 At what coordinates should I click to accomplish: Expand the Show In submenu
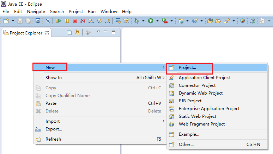pyautogui.click(x=99, y=78)
